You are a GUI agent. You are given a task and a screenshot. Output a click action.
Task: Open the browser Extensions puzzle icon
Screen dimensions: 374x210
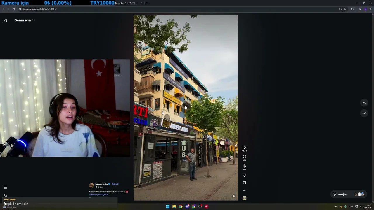(352, 9)
